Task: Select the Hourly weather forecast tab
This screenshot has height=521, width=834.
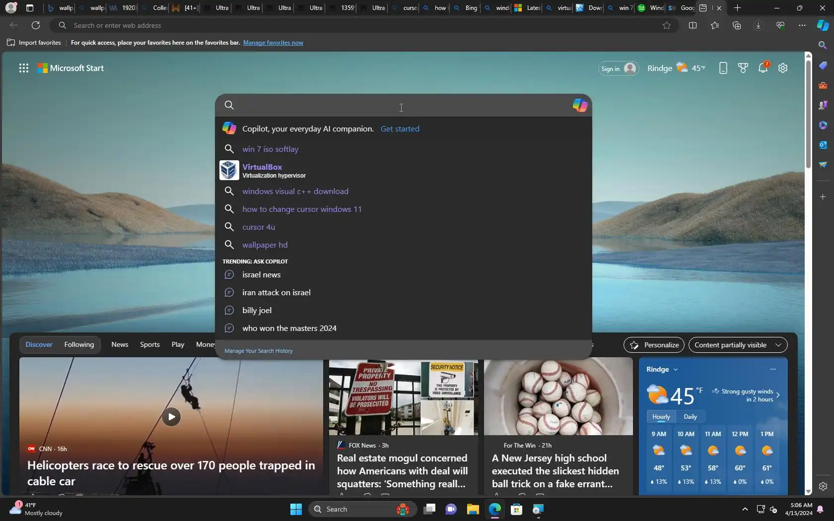Action: point(661,417)
